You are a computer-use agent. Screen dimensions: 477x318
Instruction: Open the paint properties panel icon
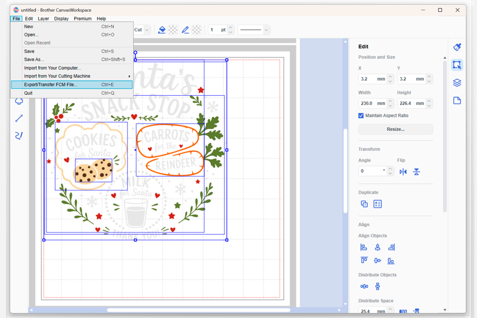tap(457, 47)
